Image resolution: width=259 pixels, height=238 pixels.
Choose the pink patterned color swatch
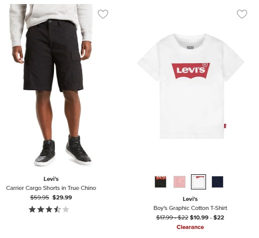point(179,182)
